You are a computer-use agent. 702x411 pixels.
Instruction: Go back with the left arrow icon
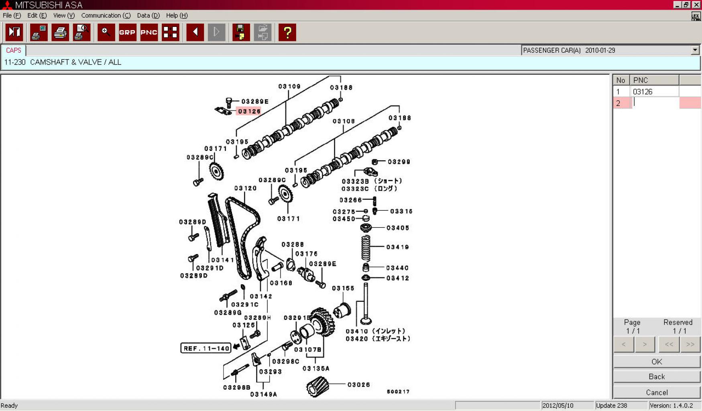pos(195,33)
